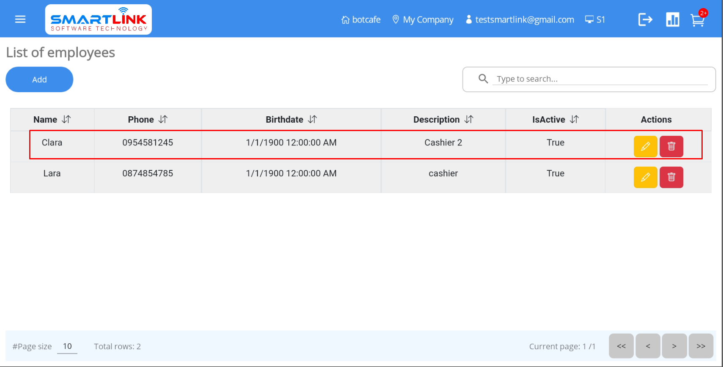Open My Company in the header
The image size is (723, 367).
(x=423, y=20)
